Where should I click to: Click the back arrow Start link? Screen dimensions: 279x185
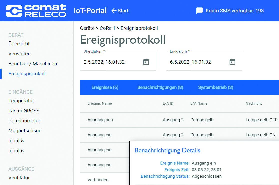click(120, 11)
